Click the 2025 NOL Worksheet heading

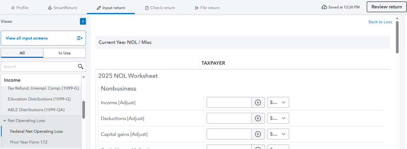[x=128, y=76]
